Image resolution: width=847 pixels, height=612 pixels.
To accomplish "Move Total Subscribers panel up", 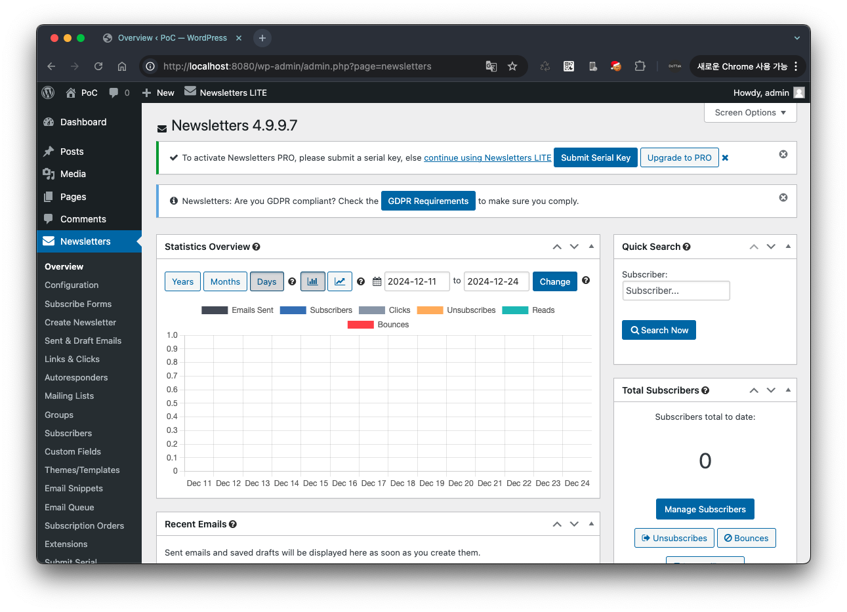I will [x=754, y=390].
